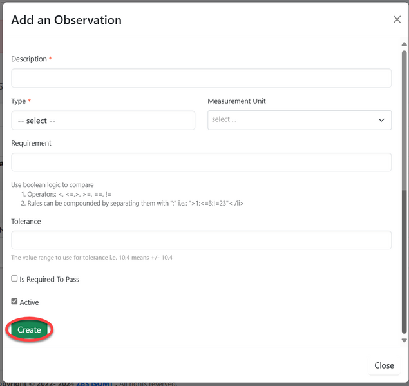409x386 pixels.
Task: Click the Close button in footer
Action: [384, 365]
